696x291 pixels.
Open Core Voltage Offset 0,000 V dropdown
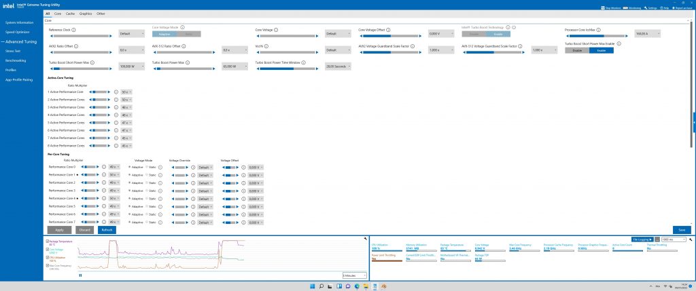coord(441,34)
